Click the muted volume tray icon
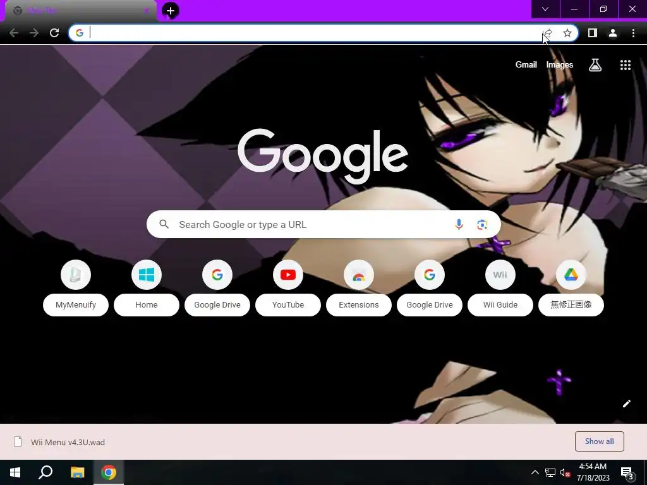Screen dimensions: 647x485 565,472
